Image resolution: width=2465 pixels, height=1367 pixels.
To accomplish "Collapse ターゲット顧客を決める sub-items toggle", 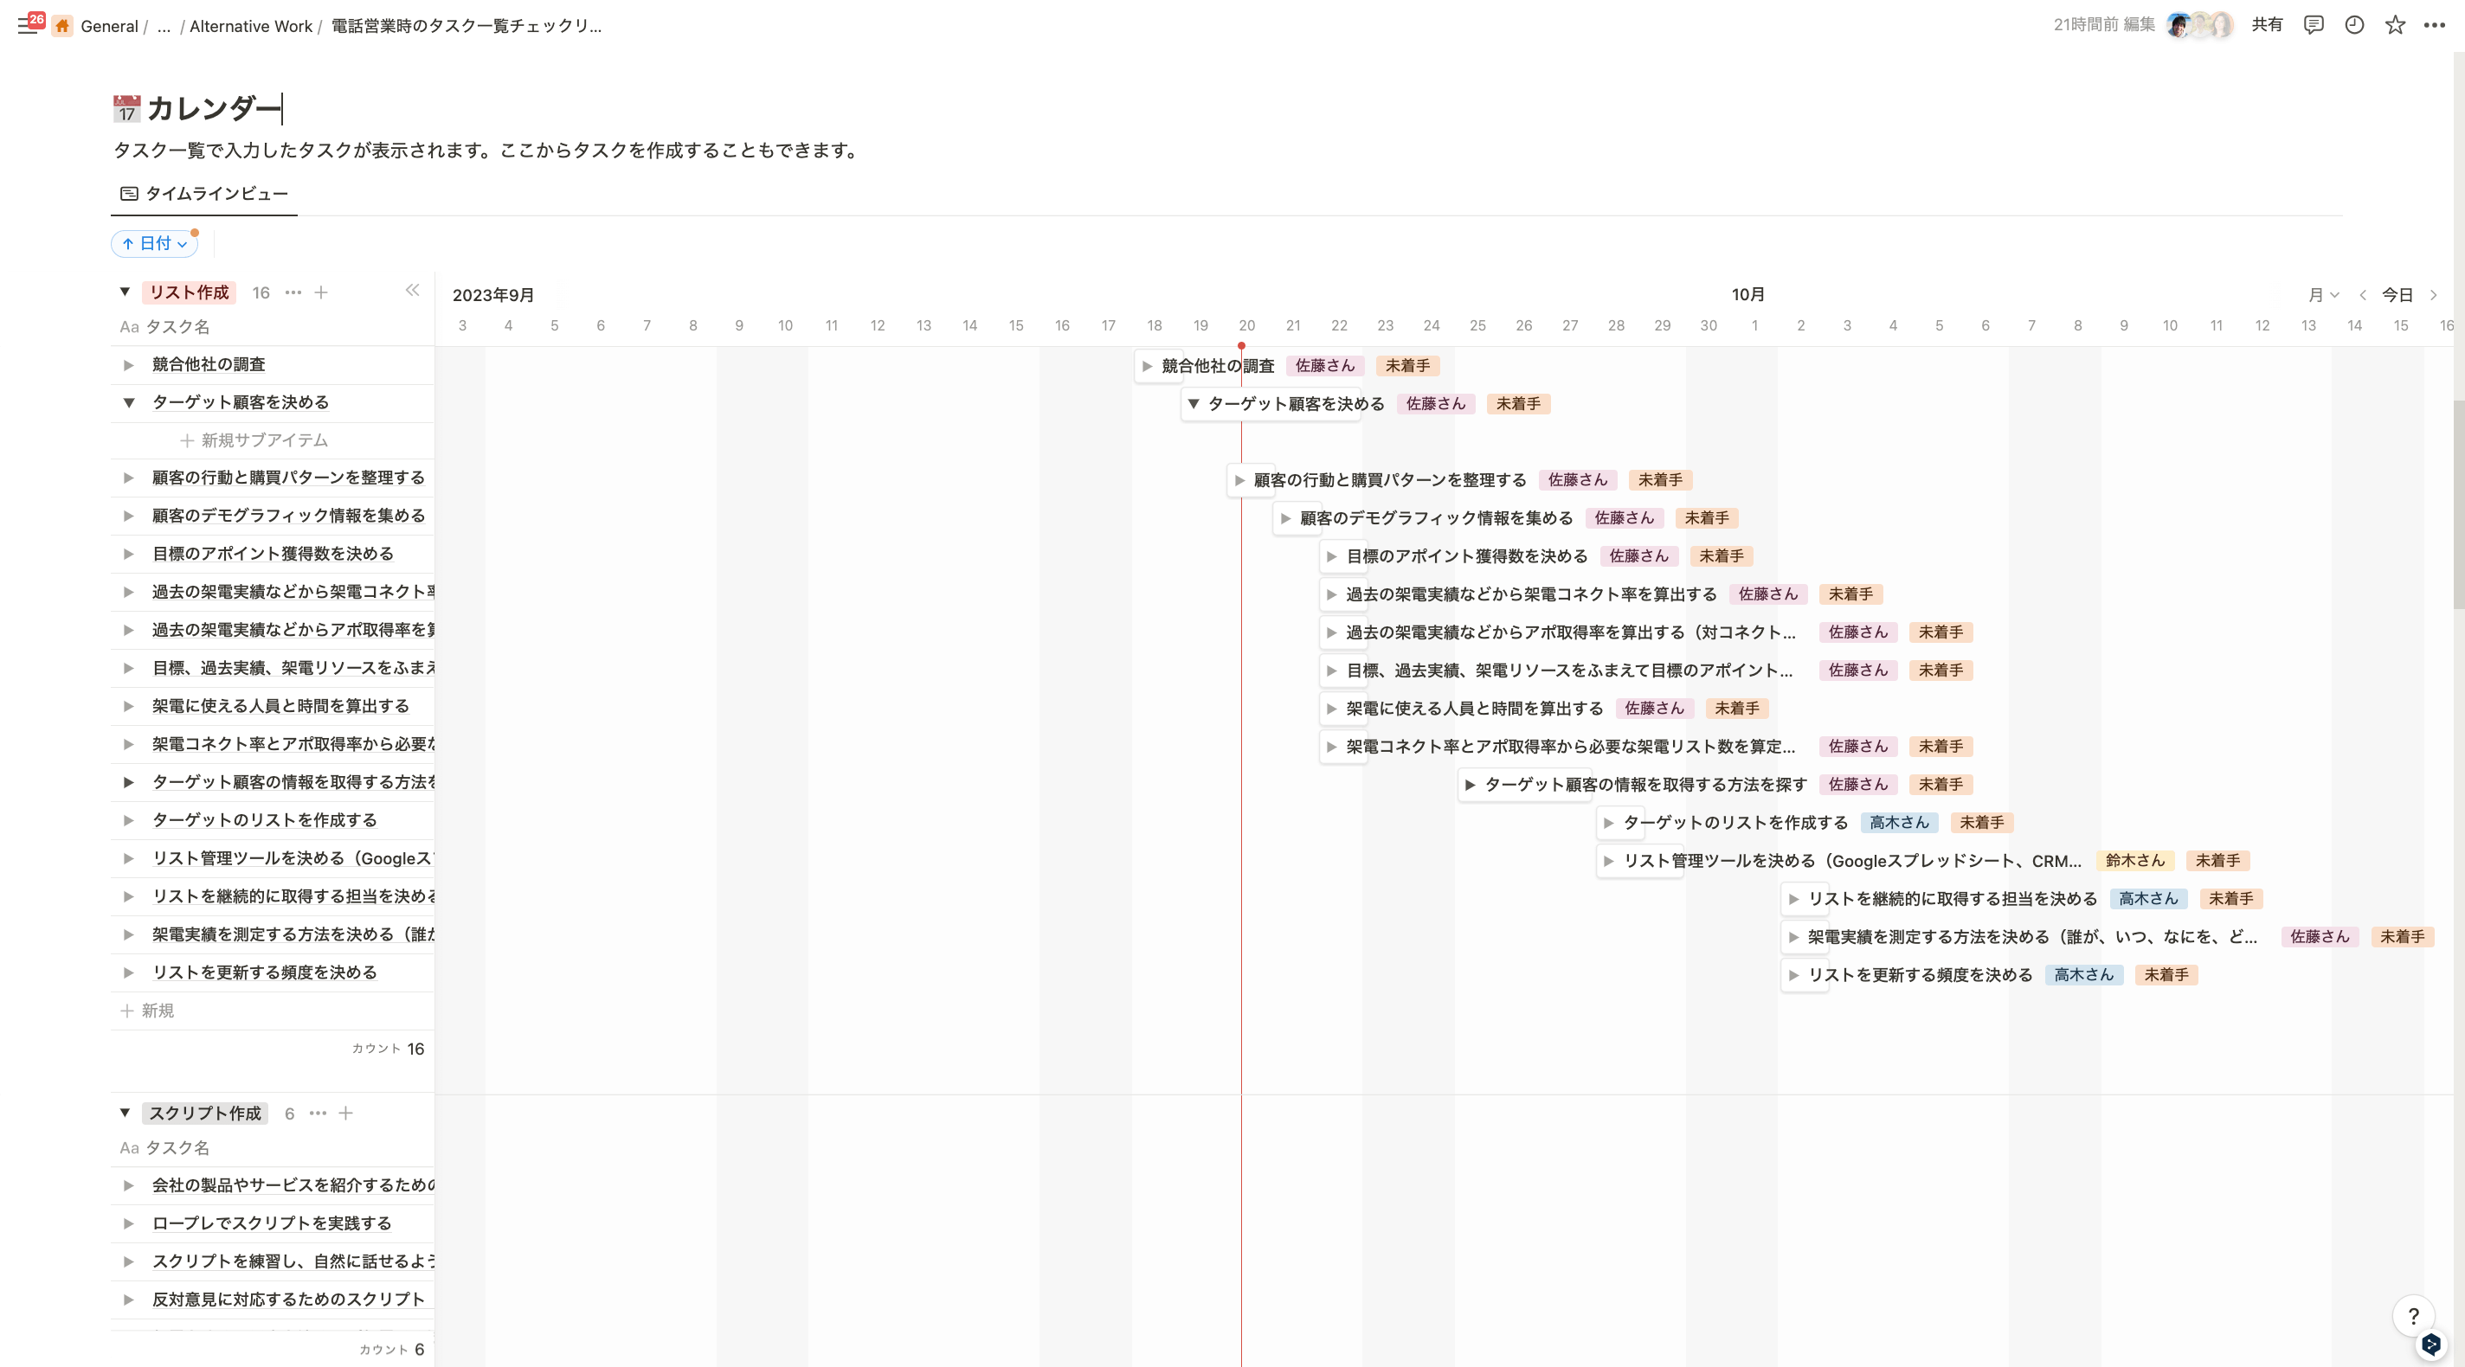I will pos(128,402).
